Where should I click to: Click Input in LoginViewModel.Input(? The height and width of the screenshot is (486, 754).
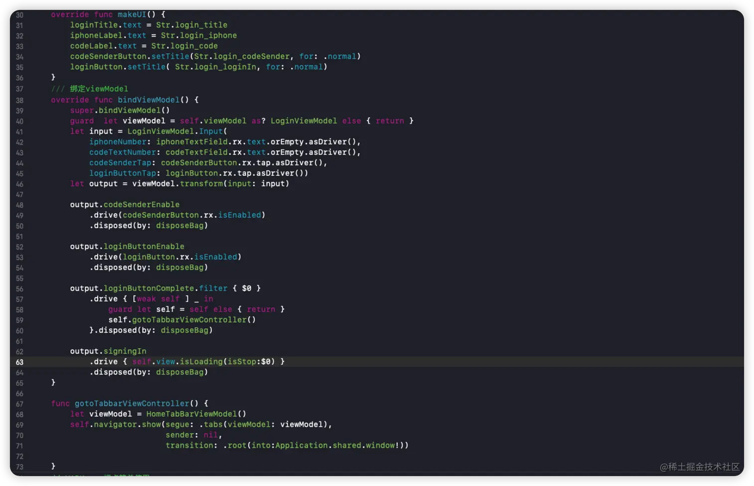(211, 131)
